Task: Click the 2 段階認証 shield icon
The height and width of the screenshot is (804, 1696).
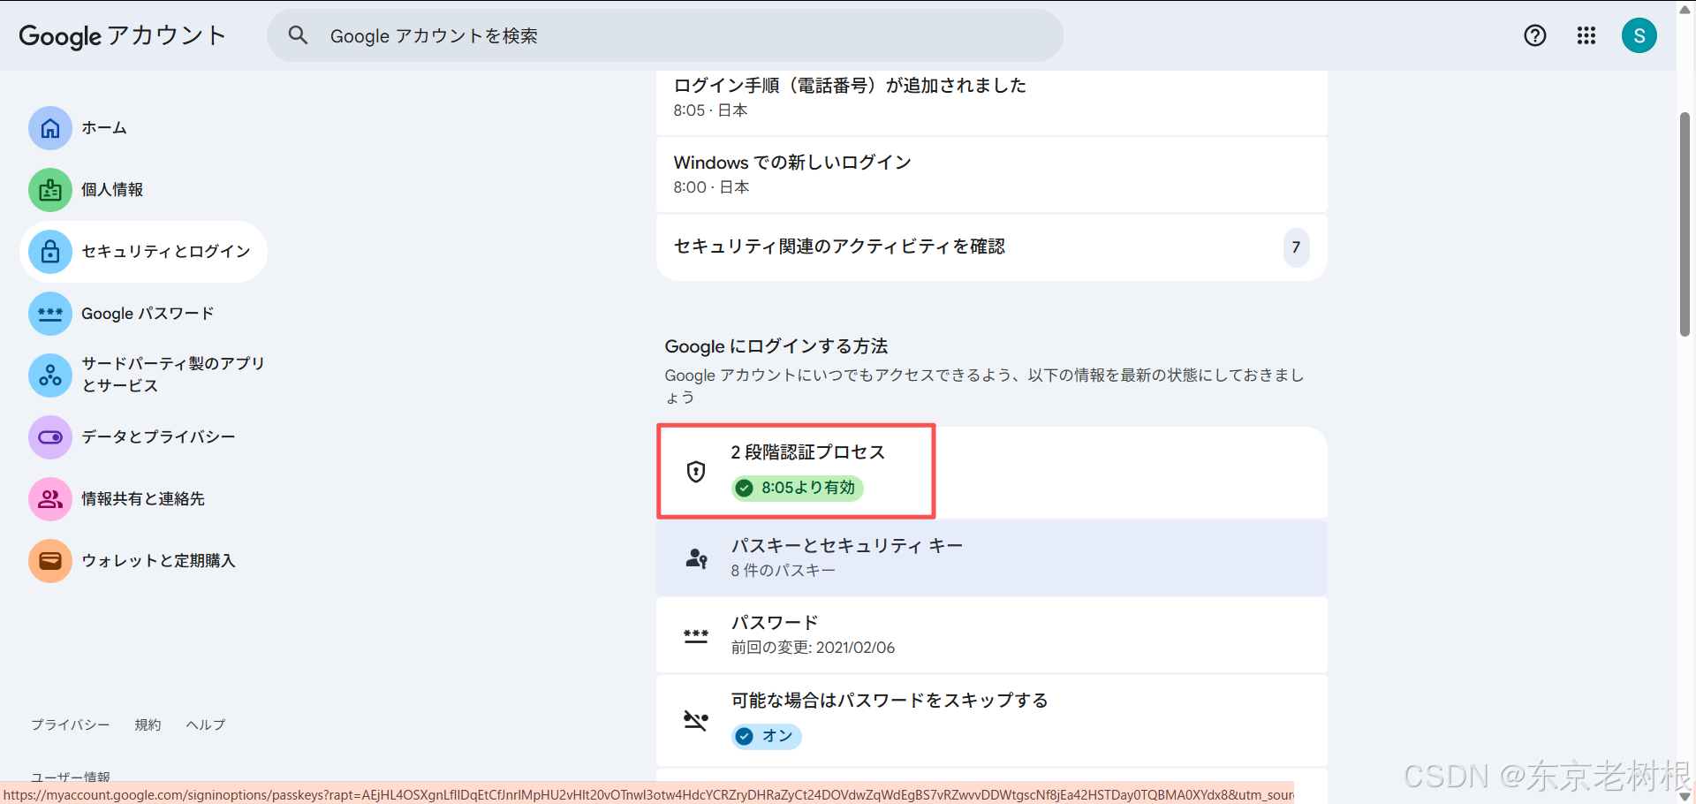Action: pos(696,472)
